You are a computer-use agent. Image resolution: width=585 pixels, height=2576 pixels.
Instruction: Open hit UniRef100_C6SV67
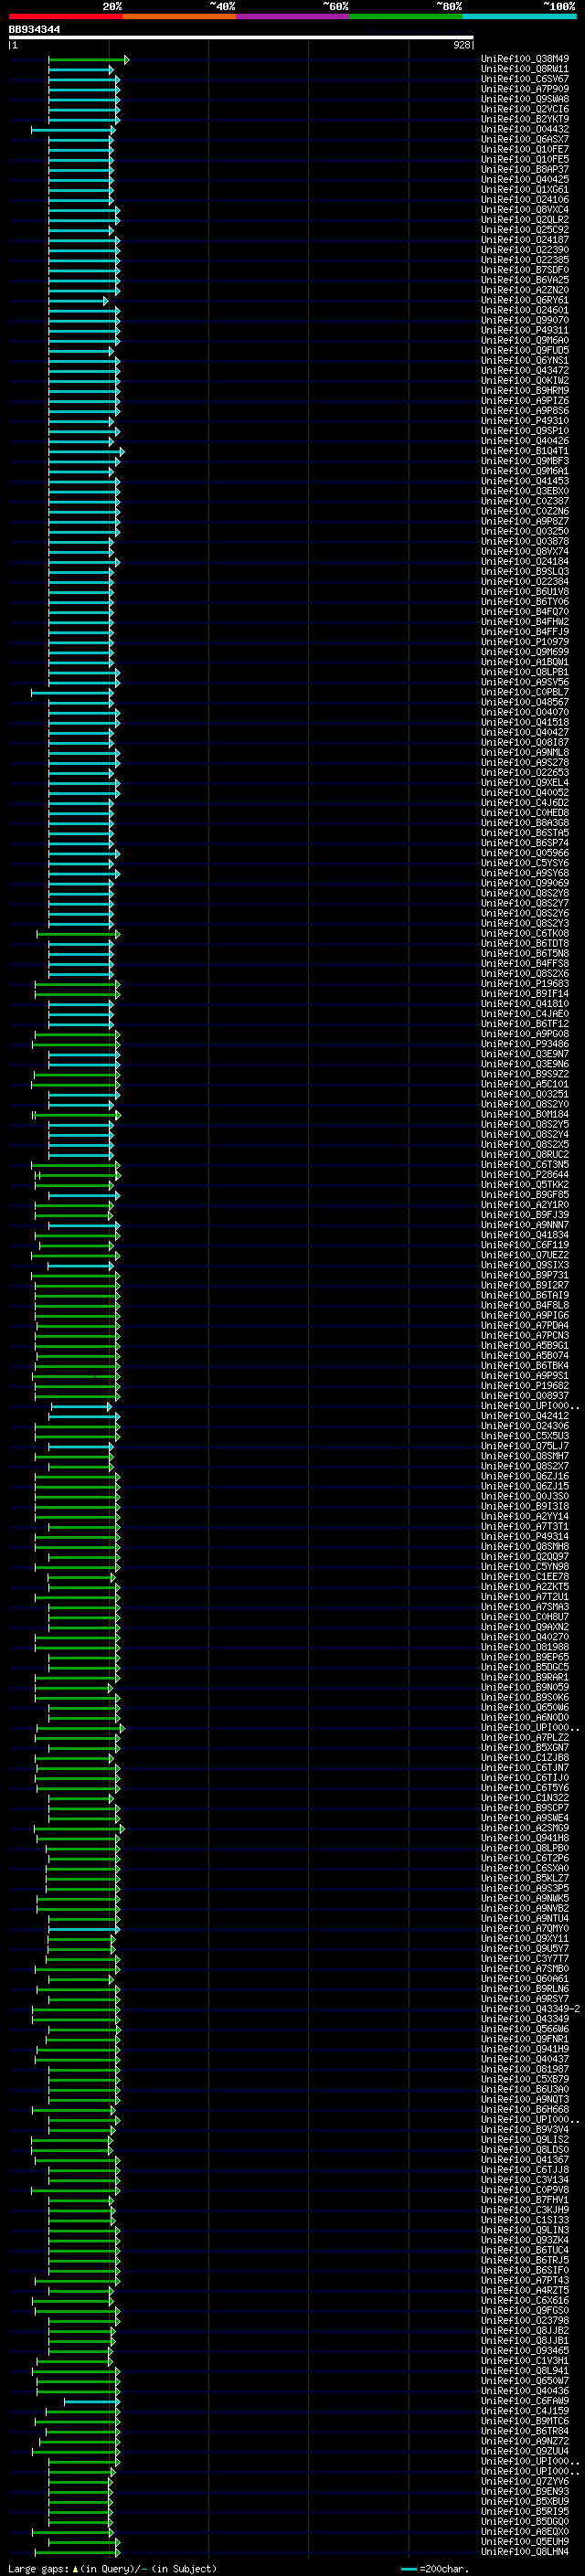click(x=525, y=79)
